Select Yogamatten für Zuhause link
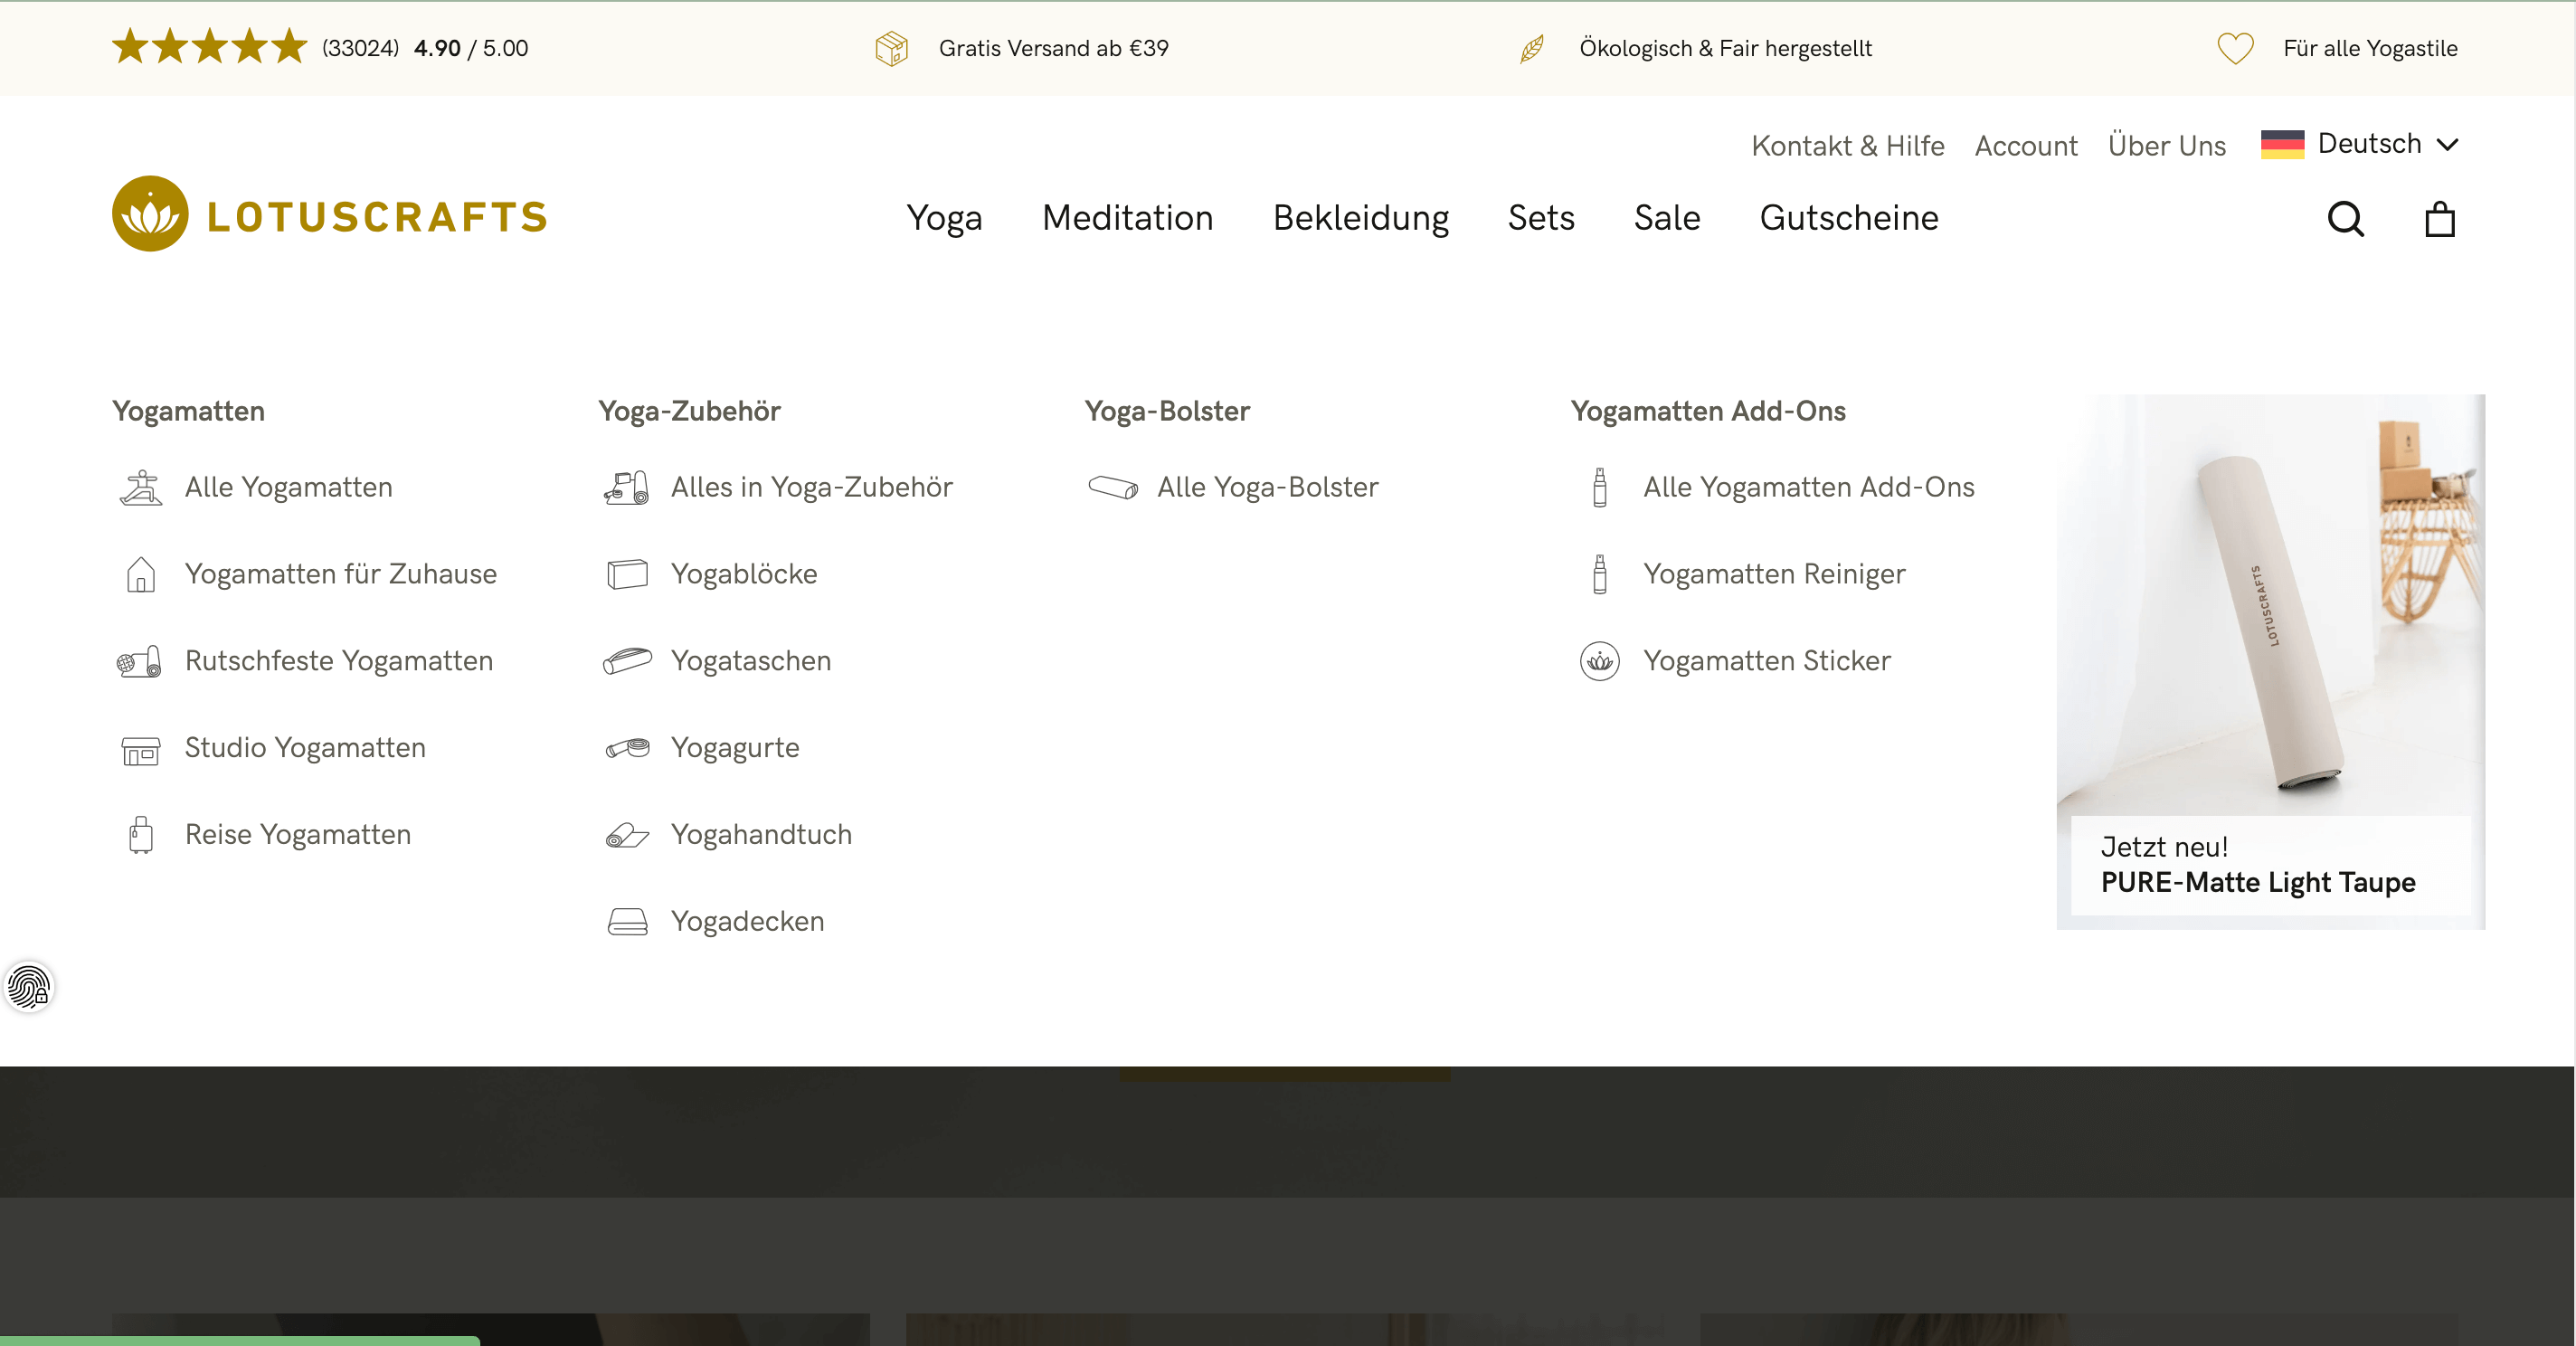The image size is (2576, 1346). pos(340,574)
